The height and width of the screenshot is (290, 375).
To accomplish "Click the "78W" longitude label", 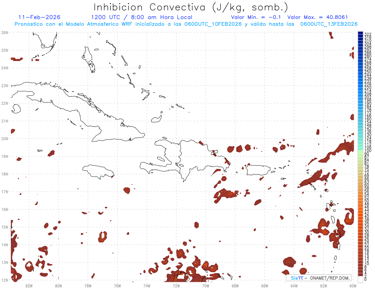I will click(88, 285).
